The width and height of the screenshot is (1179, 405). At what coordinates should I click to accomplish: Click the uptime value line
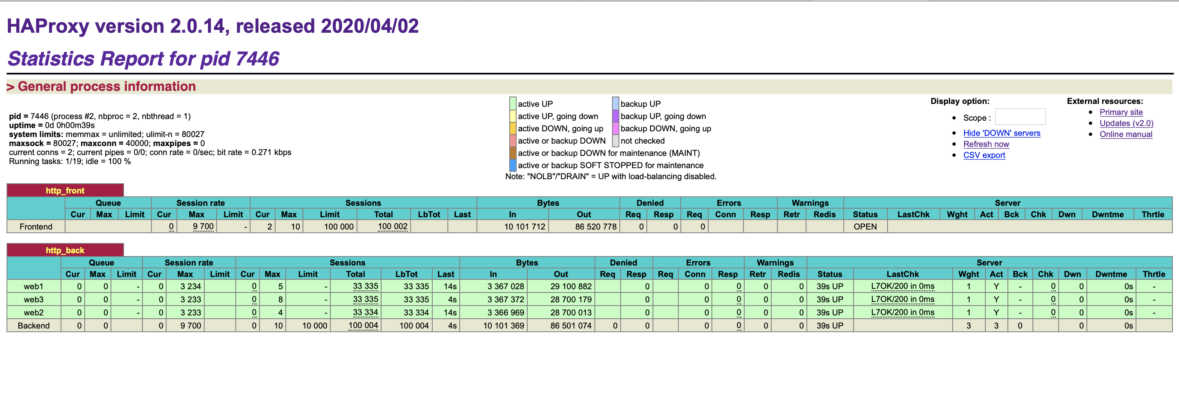(x=52, y=125)
